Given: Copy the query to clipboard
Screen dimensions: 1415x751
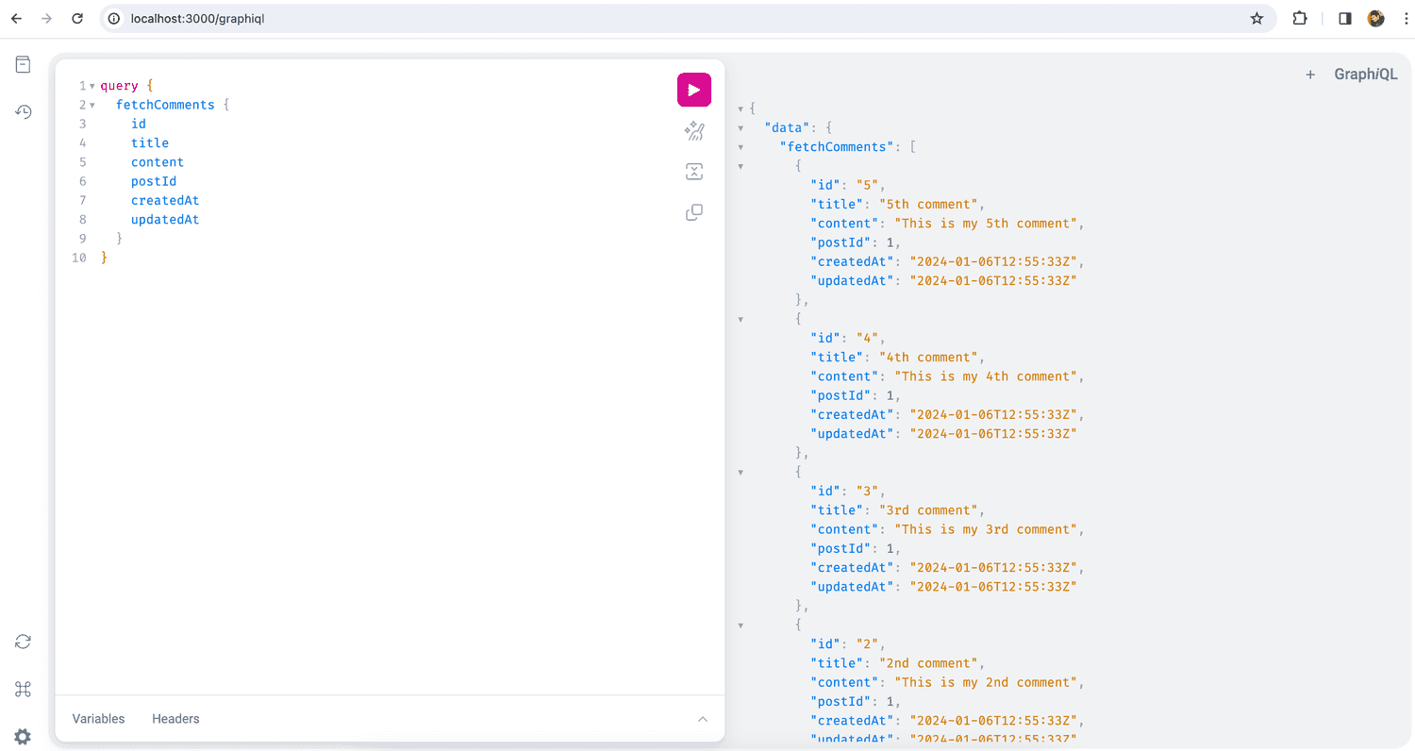Looking at the screenshot, I should point(694,211).
